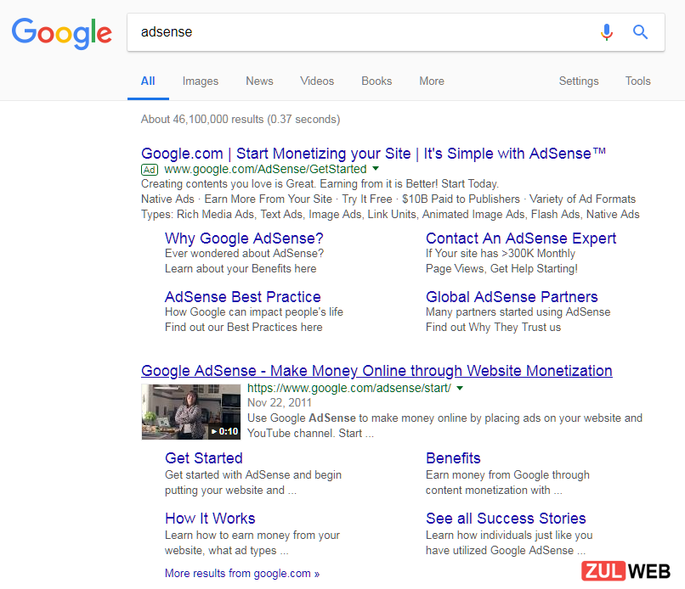The width and height of the screenshot is (685, 589).
Task: Open 'Google AdSense - Make Money Online' result
Action: [376, 371]
